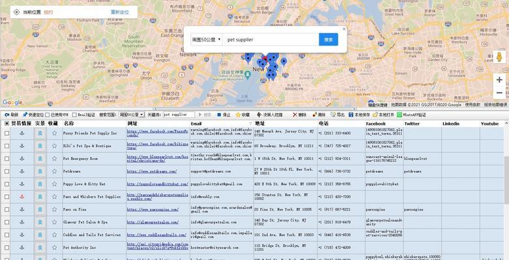Click the 导出 export icon

coord(333,115)
